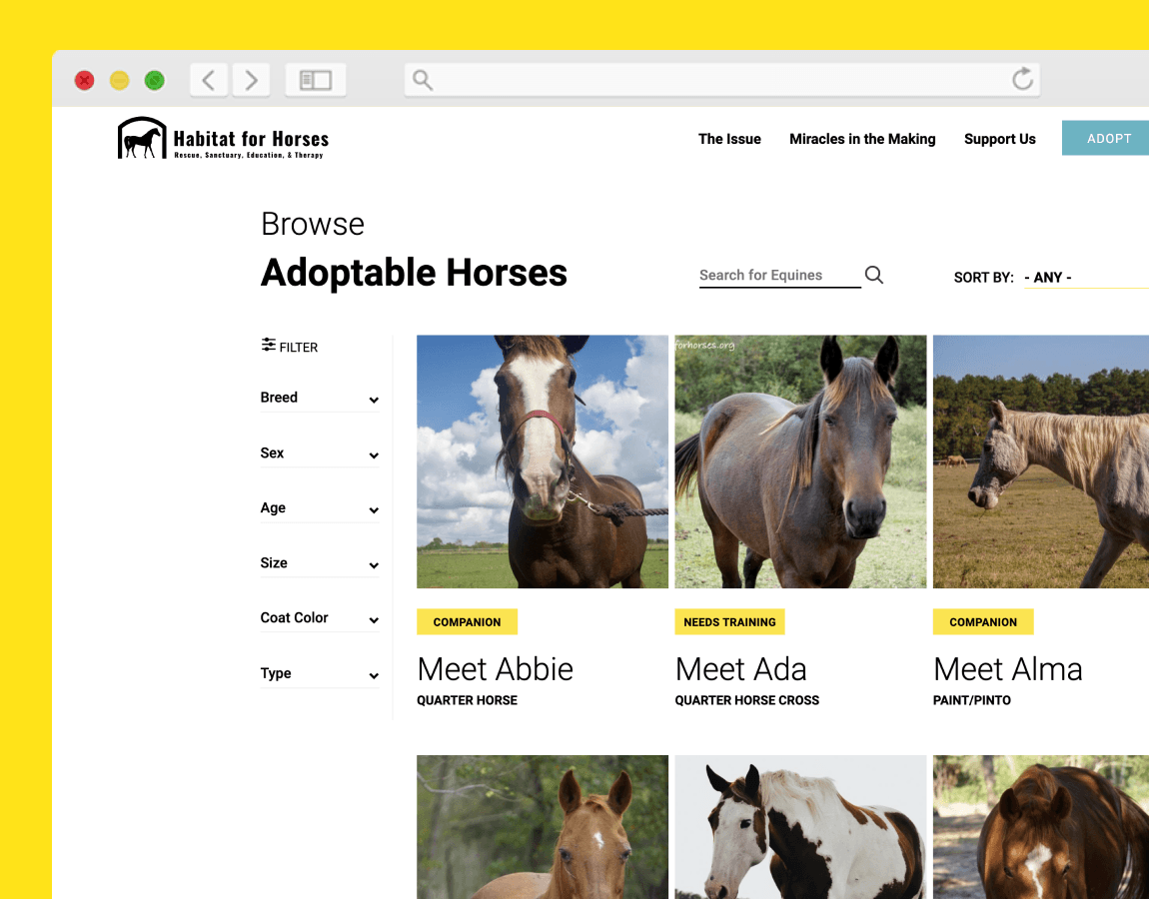
Task: Click the Search for Equines field
Action: (x=779, y=276)
